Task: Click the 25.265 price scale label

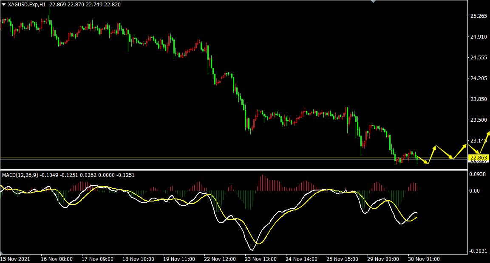Action: tap(479, 16)
